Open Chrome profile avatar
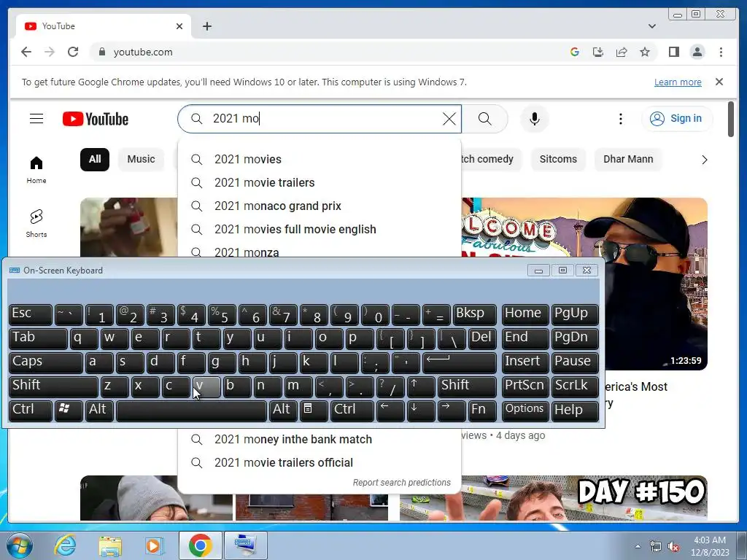 697,52
